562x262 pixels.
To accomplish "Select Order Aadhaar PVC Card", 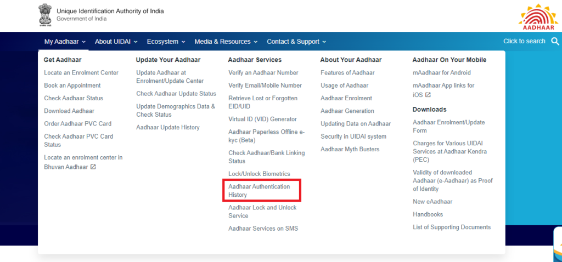I will pyautogui.click(x=78, y=124).
